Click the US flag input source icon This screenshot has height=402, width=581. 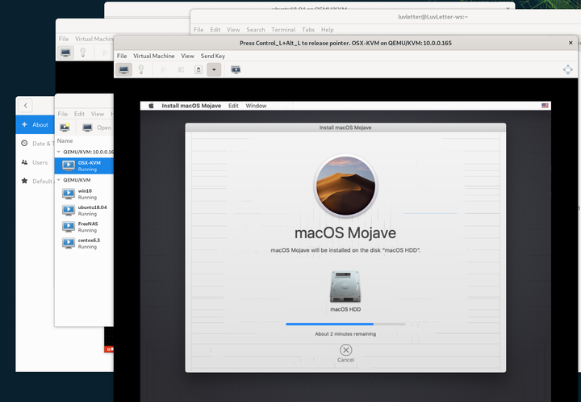(545, 106)
